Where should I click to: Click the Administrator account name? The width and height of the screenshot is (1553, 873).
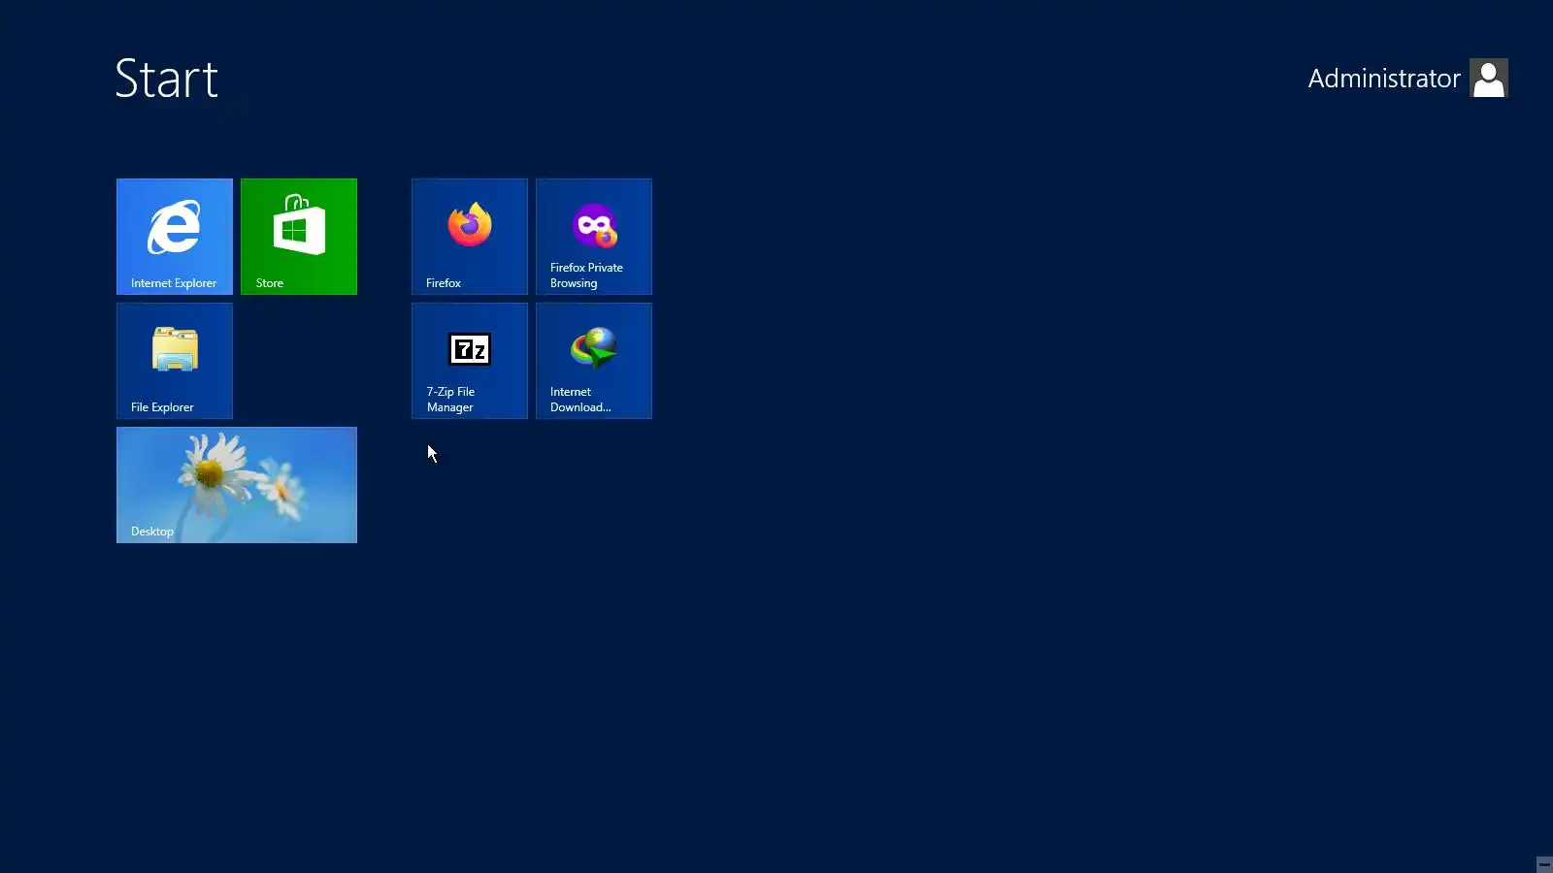tap(1384, 79)
